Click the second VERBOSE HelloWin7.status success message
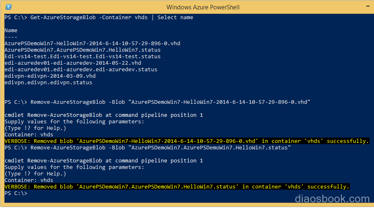Screen dimensions: 374x208 click(177, 186)
